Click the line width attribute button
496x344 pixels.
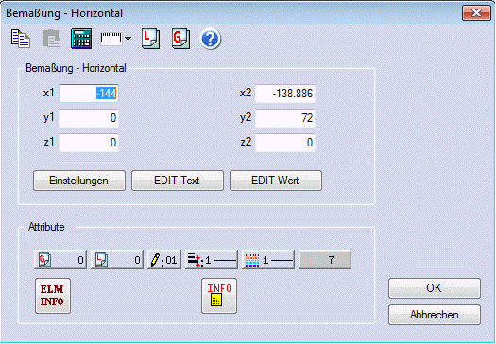[212, 260]
